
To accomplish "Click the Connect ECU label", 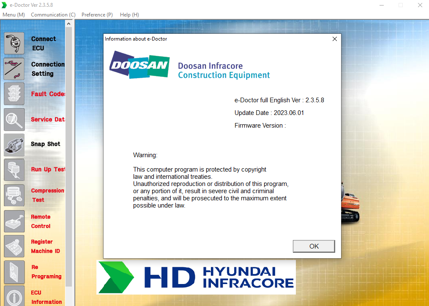I will pyautogui.click(x=44, y=43).
